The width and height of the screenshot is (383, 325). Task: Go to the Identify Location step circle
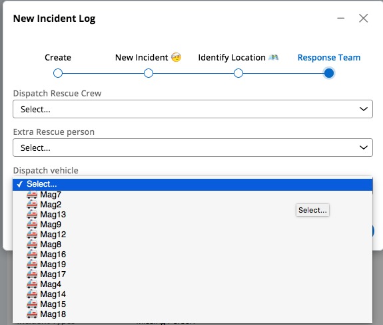coord(238,73)
